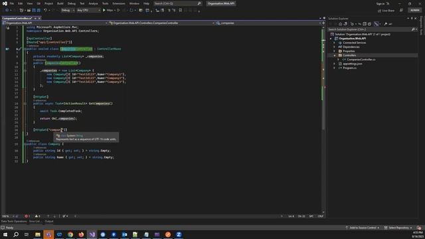This screenshot has height=239, width=425.
Task: Click the Sign in link
Action: pos(380,3)
